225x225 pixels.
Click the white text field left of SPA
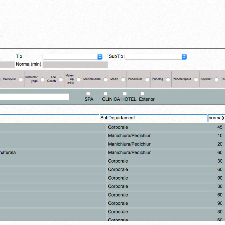tap(34, 97)
